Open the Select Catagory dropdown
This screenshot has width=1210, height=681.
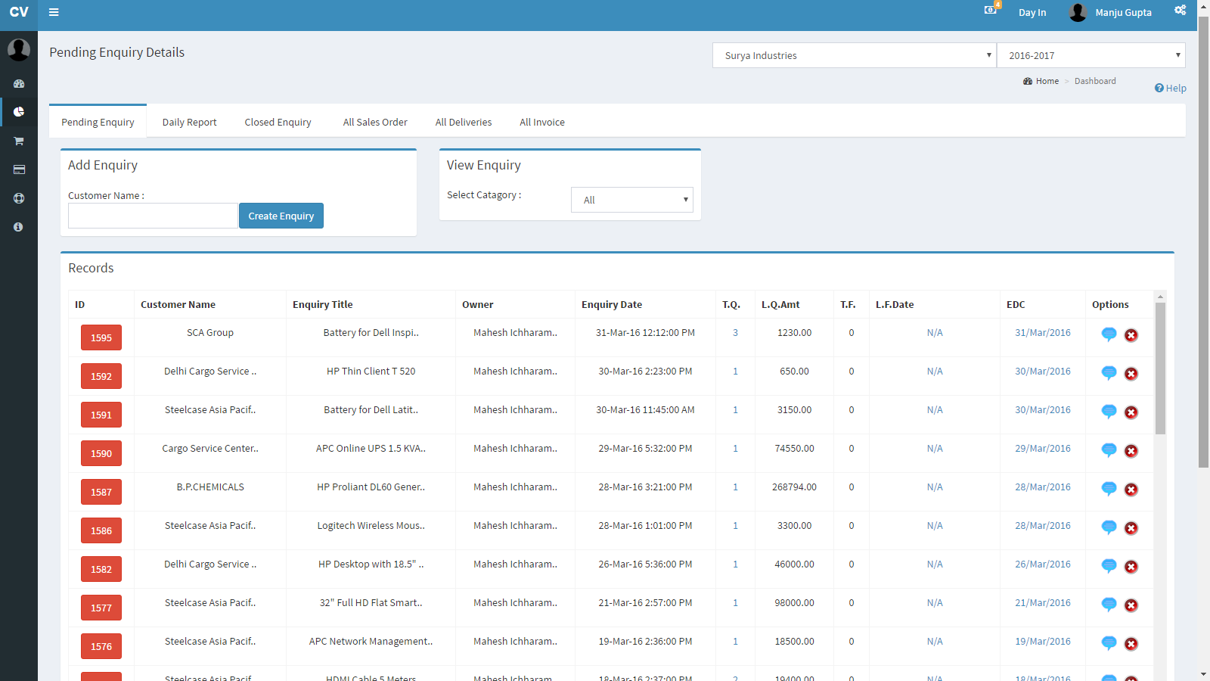[x=631, y=200]
